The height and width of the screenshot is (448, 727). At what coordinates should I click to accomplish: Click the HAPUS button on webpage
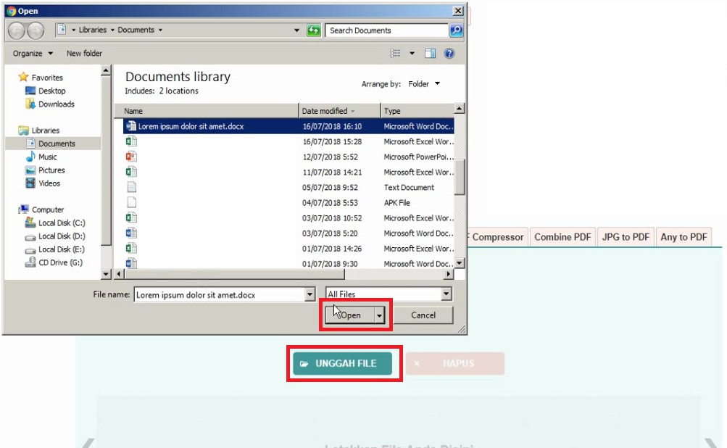pyautogui.click(x=455, y=364)
